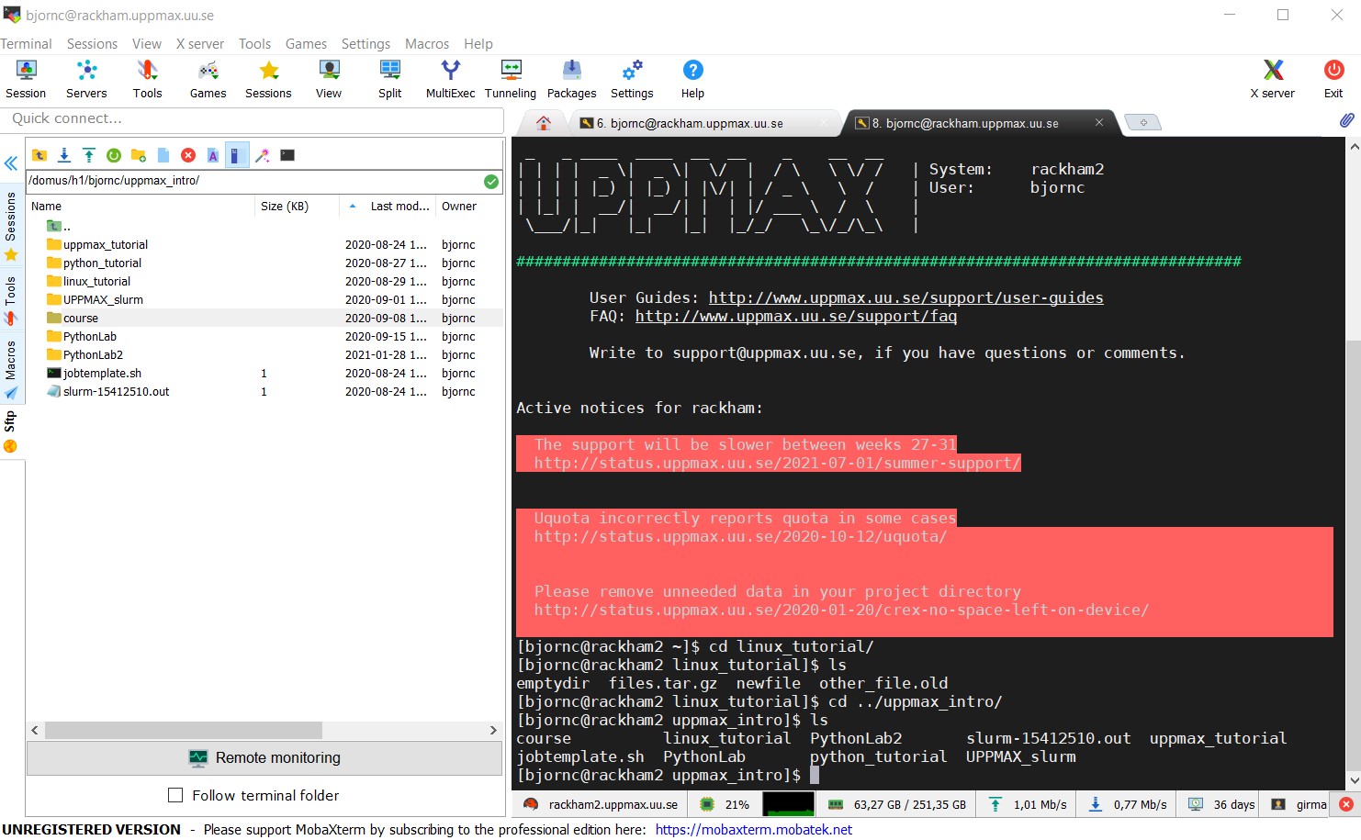
Task: Open the user-guides link in terminal
Action: 905,297
